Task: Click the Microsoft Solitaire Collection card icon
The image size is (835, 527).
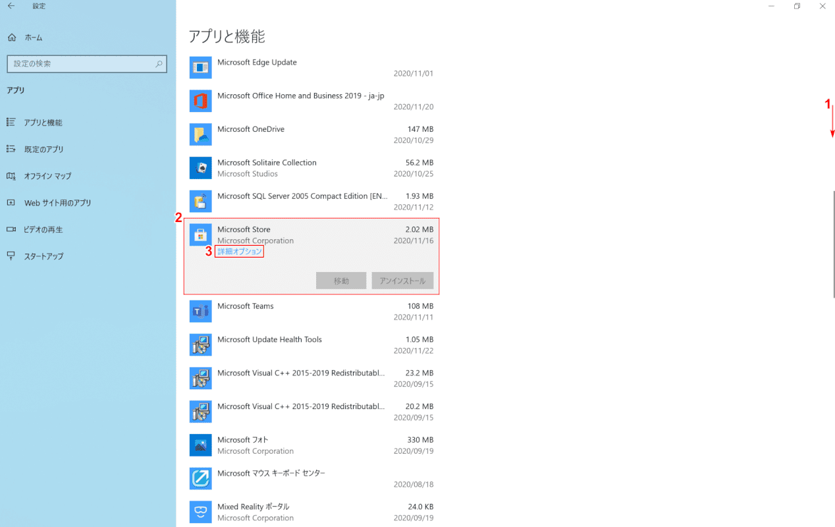Action: (200, 167)
